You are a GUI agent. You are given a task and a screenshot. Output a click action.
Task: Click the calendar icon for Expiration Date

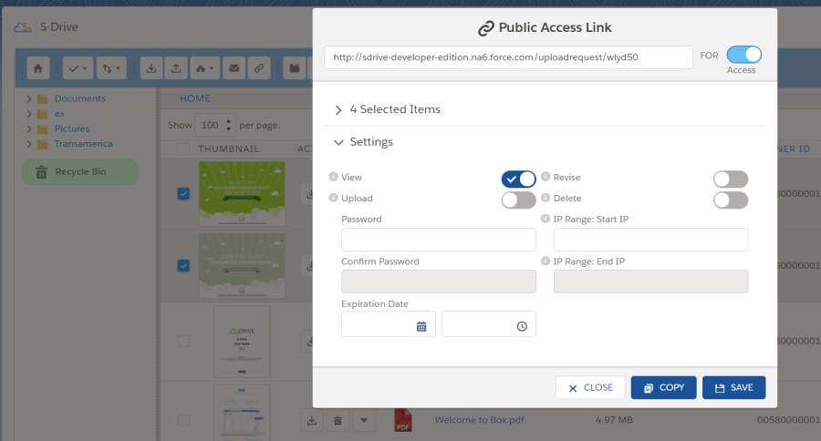pyautogui.click(x=421, y=325)
